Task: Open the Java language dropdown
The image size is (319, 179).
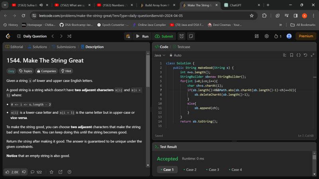Action: [159, 55]
